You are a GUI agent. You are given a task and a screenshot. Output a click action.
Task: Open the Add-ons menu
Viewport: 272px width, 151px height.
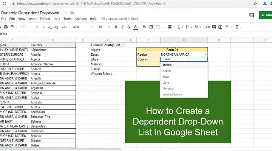pos(80,19)
